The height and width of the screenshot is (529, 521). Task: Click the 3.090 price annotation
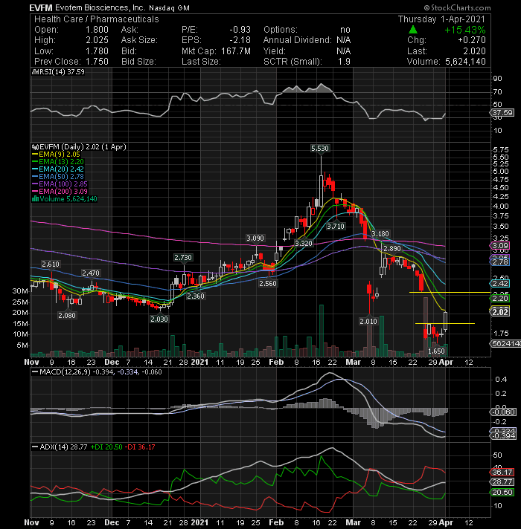click(255, 238)
